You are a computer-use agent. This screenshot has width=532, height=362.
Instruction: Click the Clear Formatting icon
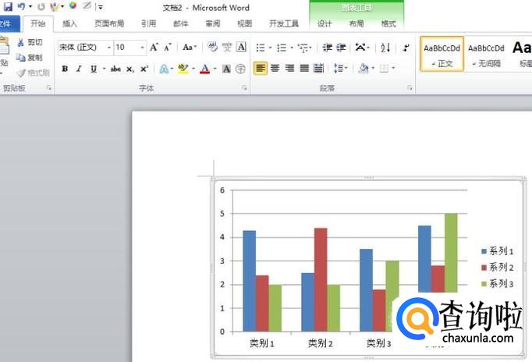212,47
